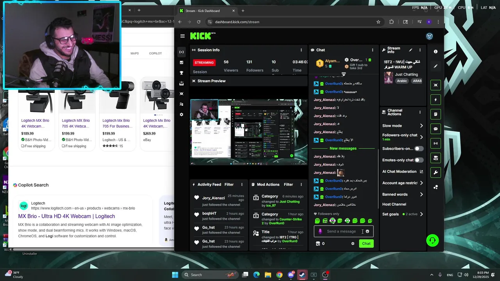Click the info icon in right rail
The width and height of the screenshot is (500, 281).
[436, 52]
